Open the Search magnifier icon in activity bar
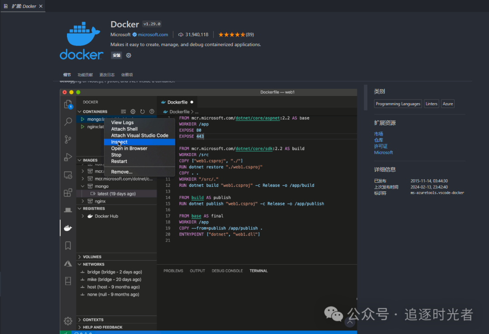Viewport: 489px width, 334px height. coord(68,121)
